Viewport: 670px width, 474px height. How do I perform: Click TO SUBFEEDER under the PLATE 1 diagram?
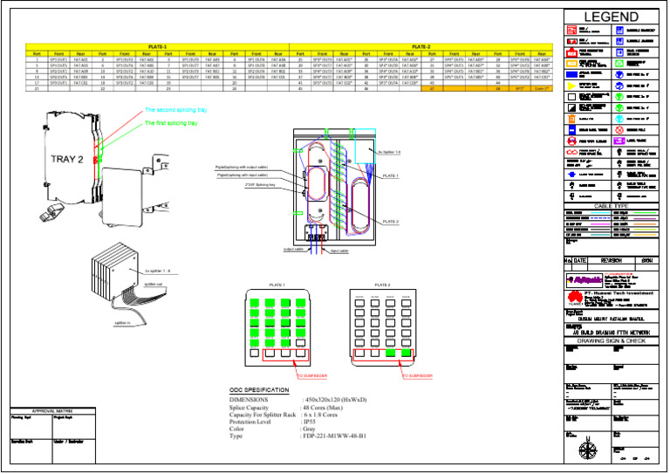point(312,376)
